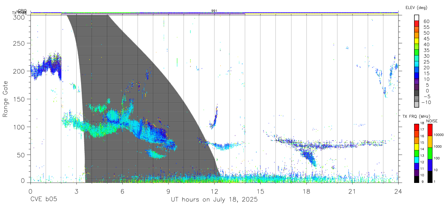Click the 60 label on the ELEV scale
The height and width of the screenshot is (207, 448).
[x=426, y=22]
